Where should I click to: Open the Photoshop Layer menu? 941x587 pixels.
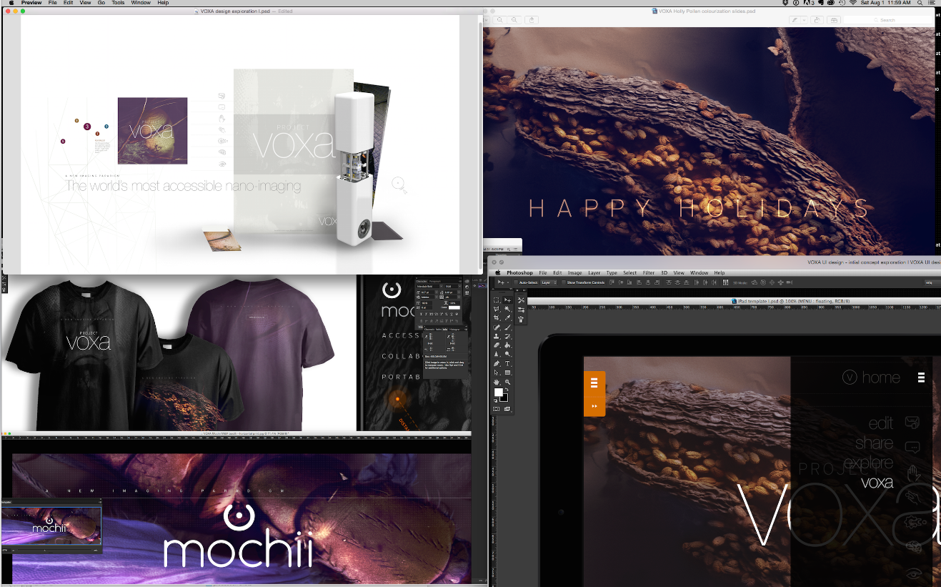[x=594, y=272]
